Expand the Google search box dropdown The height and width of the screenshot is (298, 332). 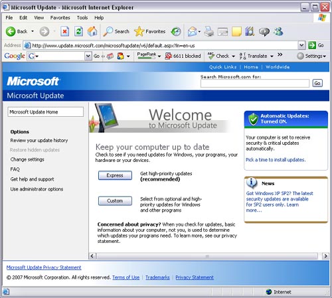(88, 56)
